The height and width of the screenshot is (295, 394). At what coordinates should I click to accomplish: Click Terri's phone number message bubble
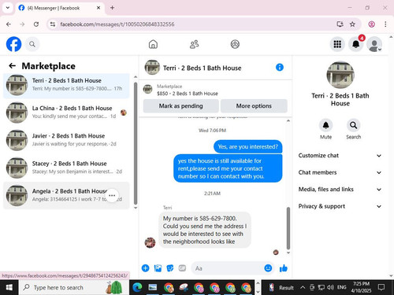[x=205, y=230]
